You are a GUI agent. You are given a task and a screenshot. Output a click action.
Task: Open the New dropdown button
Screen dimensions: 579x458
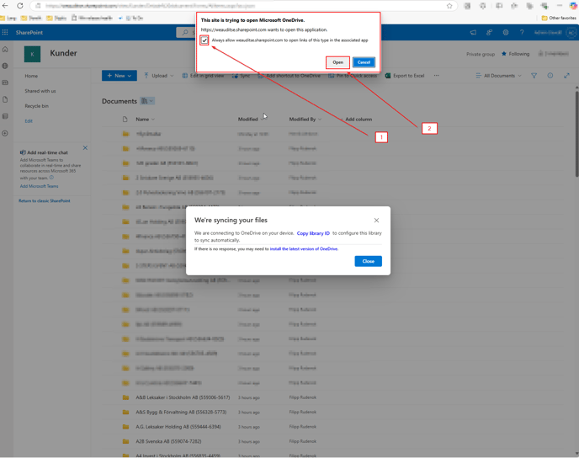click(120, 76)
